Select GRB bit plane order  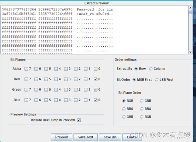[x=142, y=101]
